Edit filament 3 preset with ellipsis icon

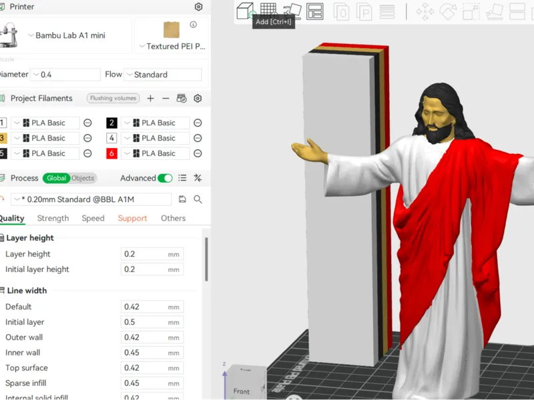87,138
